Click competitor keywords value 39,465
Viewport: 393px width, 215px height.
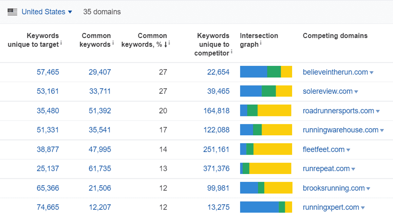coord(218,91)
